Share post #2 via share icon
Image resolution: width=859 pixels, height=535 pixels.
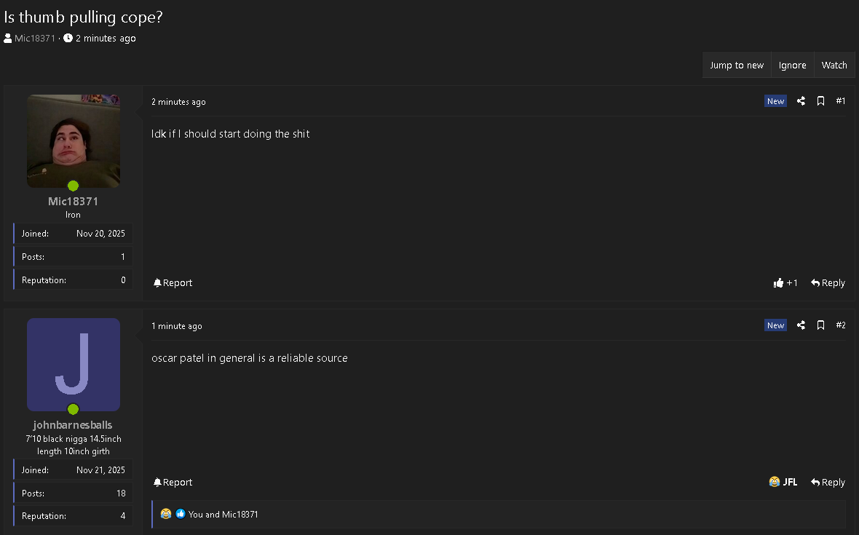801,325
